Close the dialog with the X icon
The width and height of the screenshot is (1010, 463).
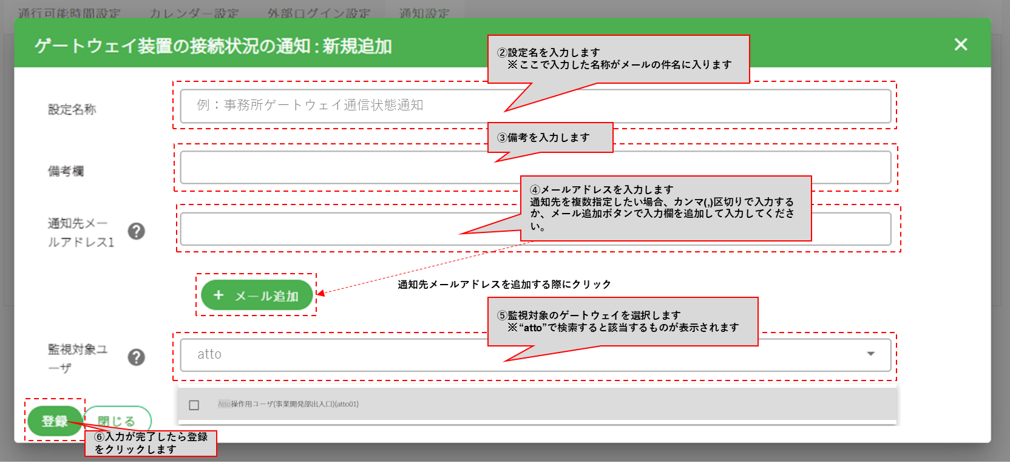[960, 44]
